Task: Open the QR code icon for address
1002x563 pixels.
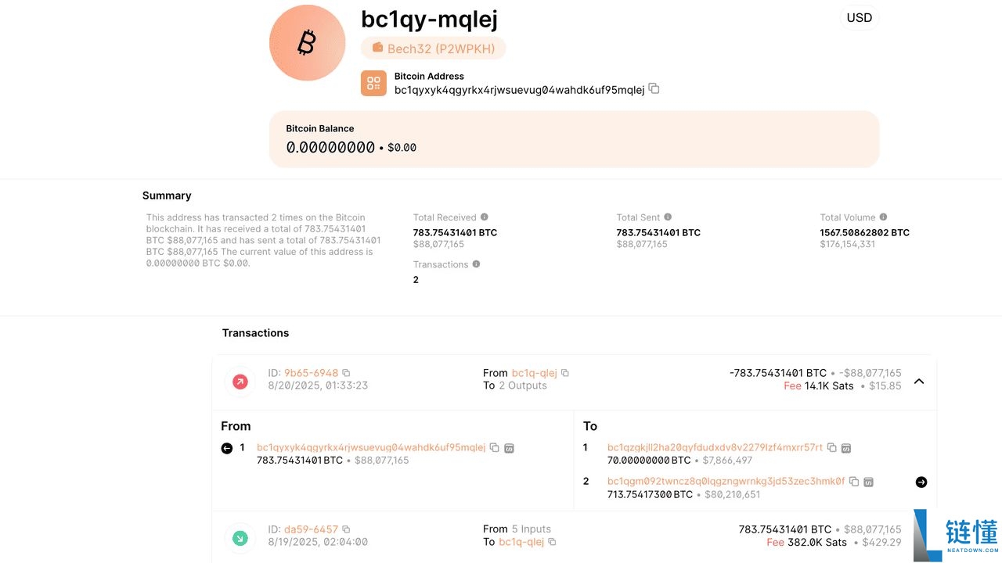Action: [373, 83]
